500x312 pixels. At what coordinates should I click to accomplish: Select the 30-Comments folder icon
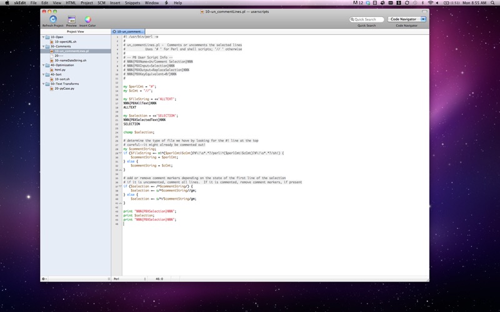point(47,46)
